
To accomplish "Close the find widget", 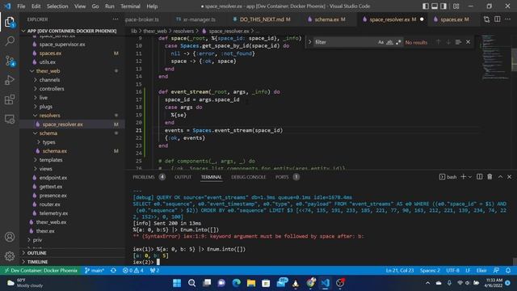I will click(x=468, y=42).
